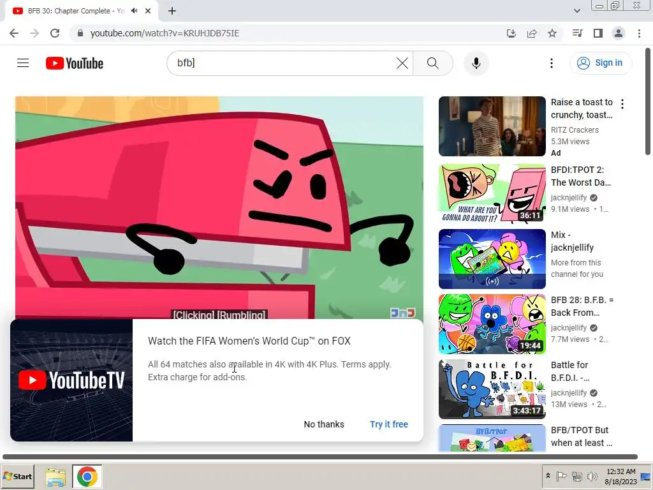Go to YouTube home via logo
The image size is (653, 490).
coord(75,63)
